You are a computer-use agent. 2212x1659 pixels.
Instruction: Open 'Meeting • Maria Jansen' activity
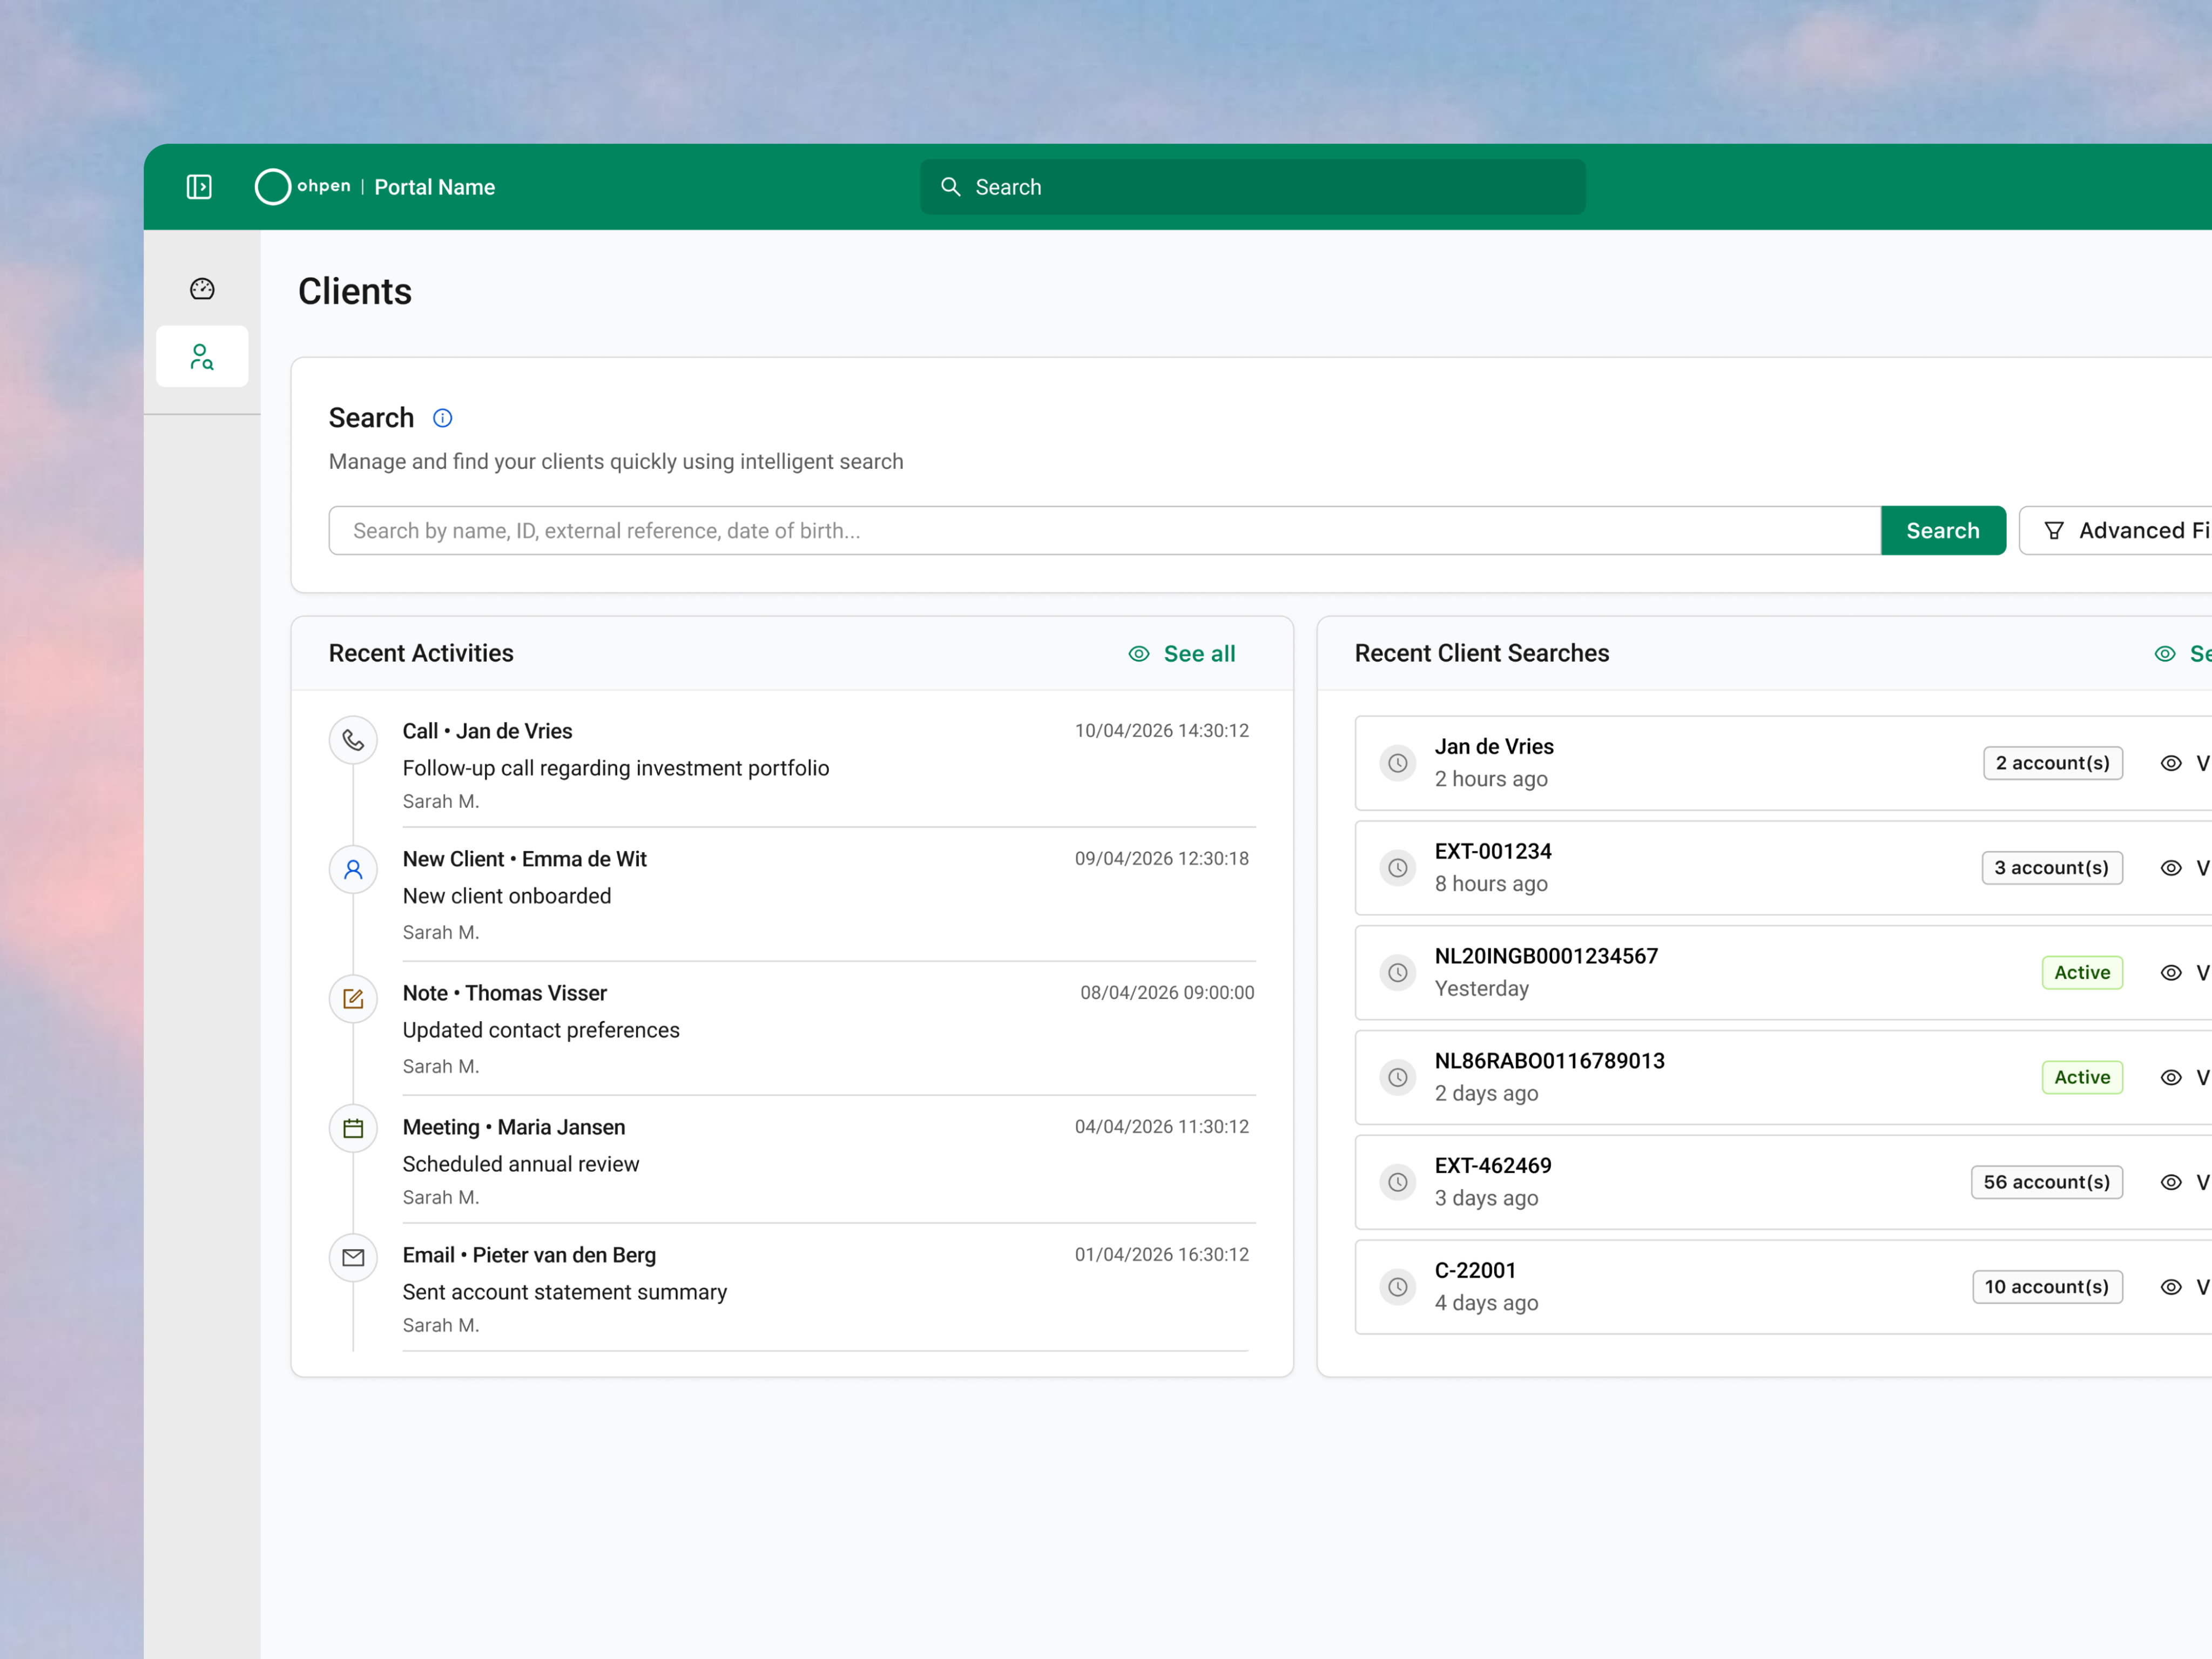coord(514,1127)
